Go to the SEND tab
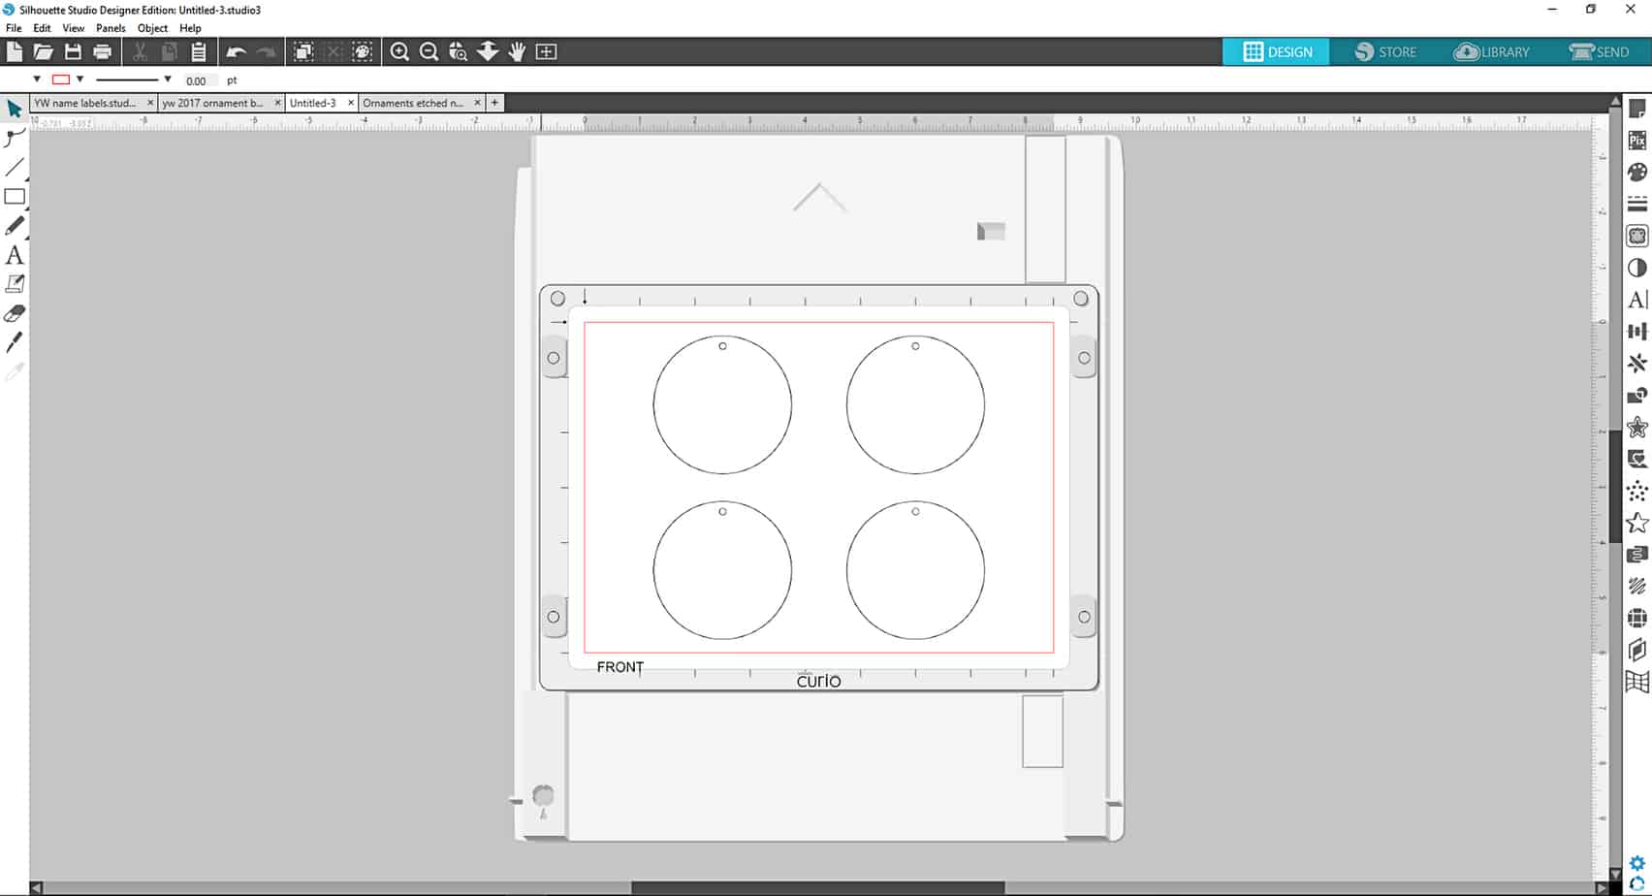 [1600, 52]
